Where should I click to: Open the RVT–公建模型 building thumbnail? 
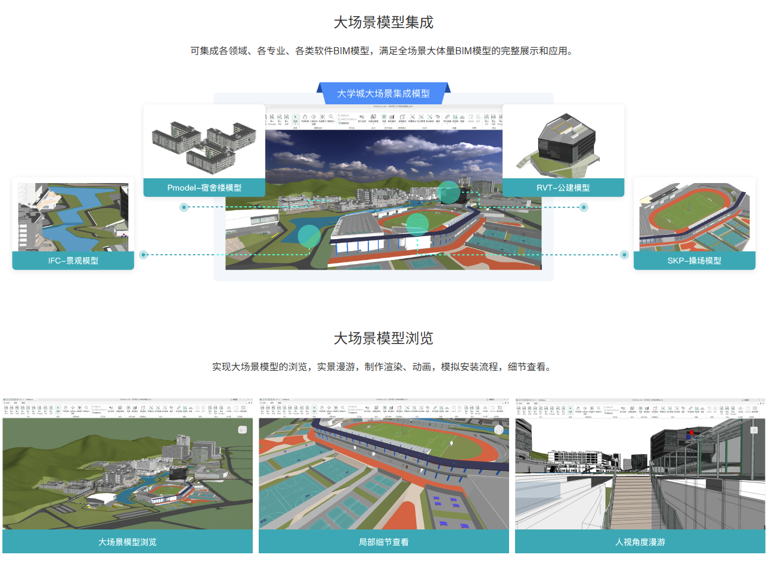pyautogui.click(x=563, y=142)
